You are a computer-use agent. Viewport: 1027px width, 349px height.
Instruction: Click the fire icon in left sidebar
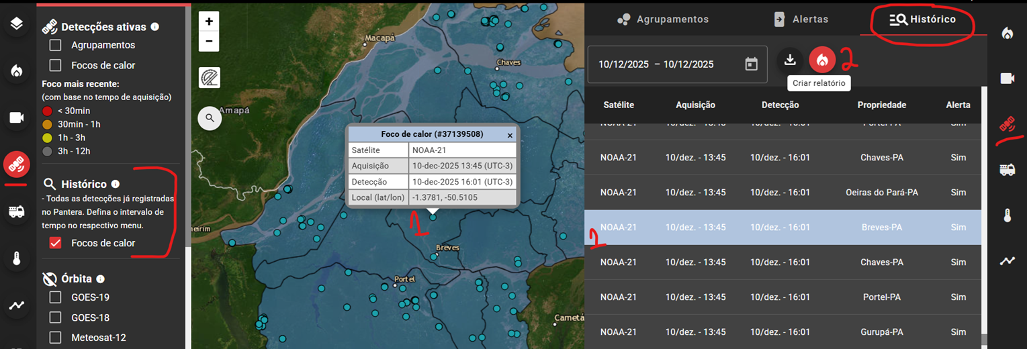point(17,71)
